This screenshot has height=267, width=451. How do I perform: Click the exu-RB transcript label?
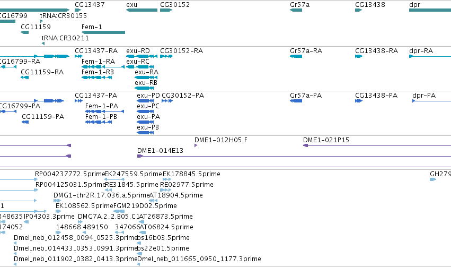point(146,83)
